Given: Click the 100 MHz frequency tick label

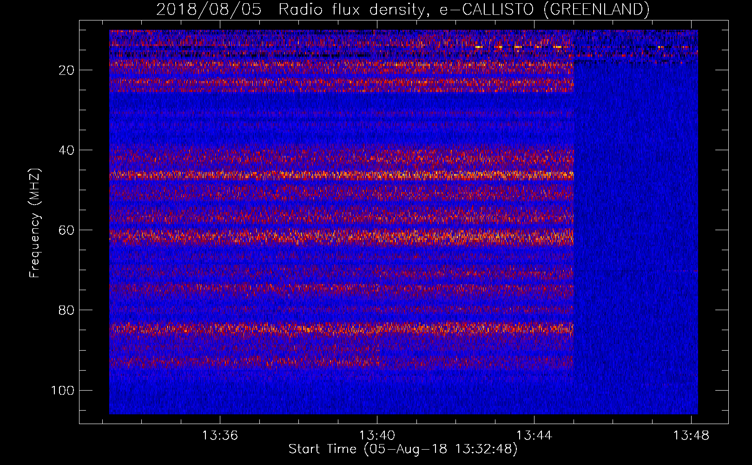Looking at the screenshot, I should click(x=63, y=390).
